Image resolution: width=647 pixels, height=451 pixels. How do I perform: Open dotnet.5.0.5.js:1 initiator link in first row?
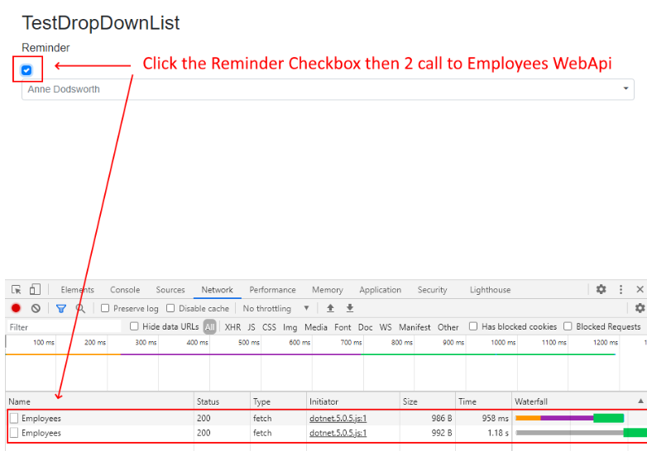click(x=338, y=418)
